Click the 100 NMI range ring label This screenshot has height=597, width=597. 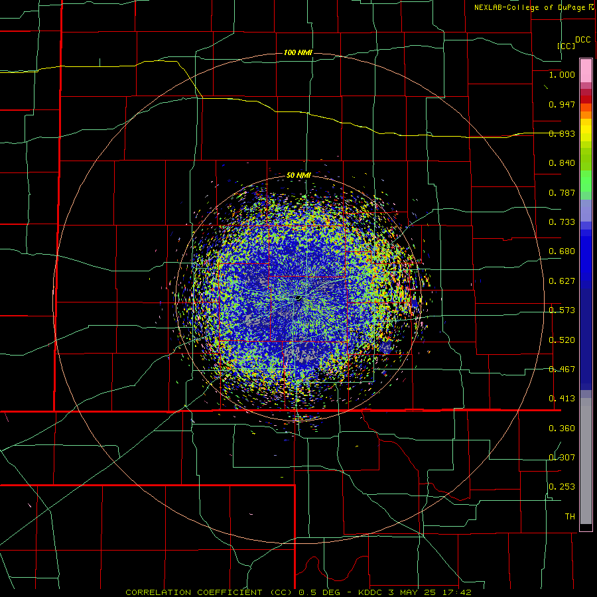click(298, 52)
